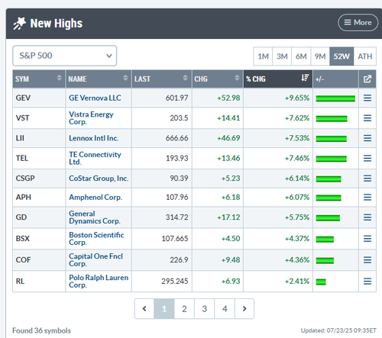Viewport: 382px width, 338px height.
Task: Sort table by LAST column
Action: tap(162, 79)
